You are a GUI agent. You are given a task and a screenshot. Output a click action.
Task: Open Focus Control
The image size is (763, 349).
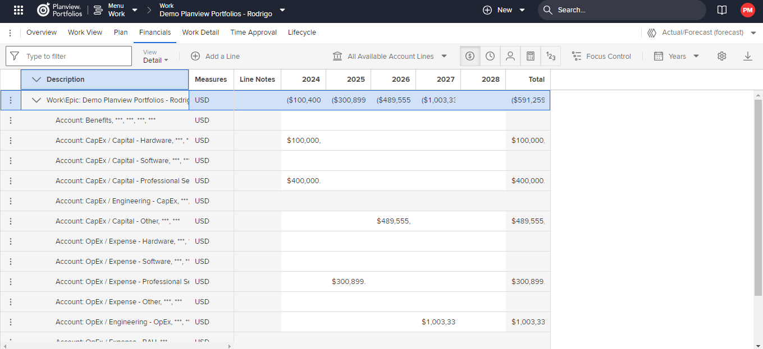[x=601, y=57]
